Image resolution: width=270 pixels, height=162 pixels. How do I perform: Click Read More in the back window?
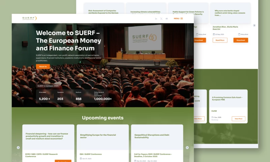click(220, 40)
